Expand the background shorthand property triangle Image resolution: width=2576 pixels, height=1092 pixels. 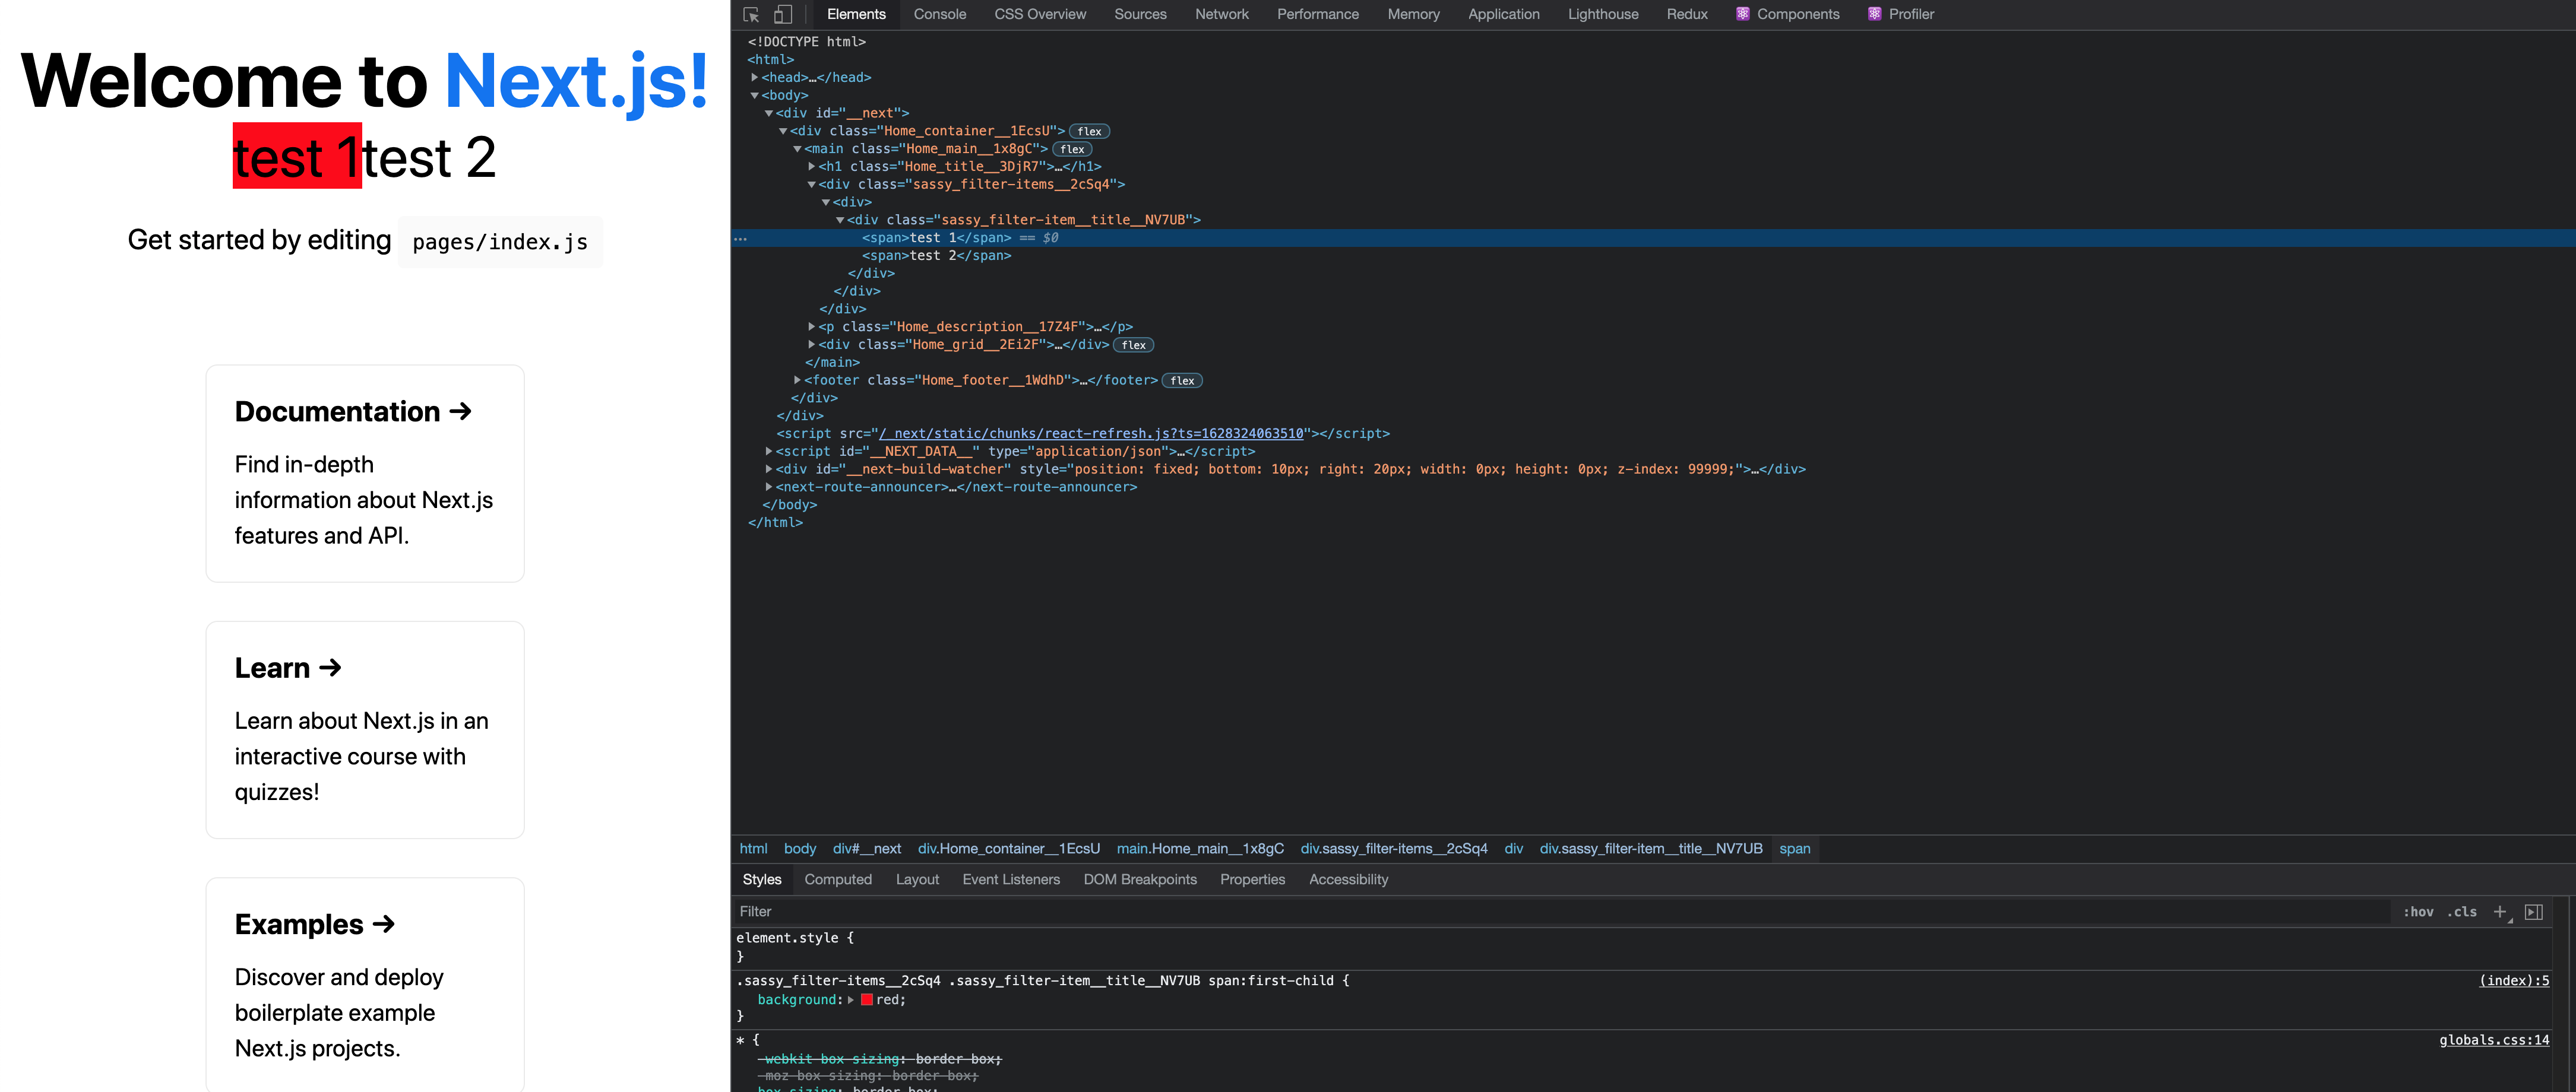point(851,999)
